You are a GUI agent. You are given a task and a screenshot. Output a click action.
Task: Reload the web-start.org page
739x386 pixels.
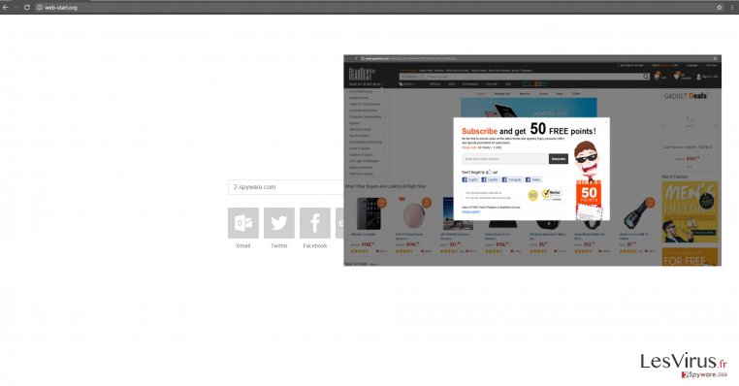tap(27, 8)
